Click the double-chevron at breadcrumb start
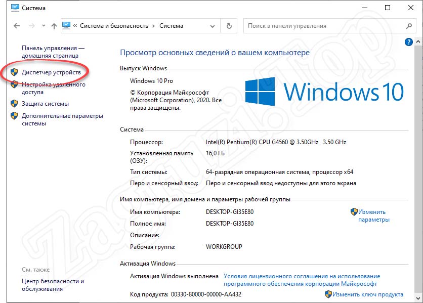Screen dimensions: 423x303 (x=74, y=26)
